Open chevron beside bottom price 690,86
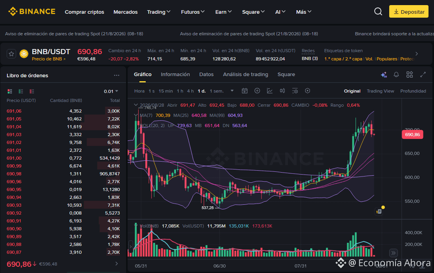Viewport: 434px width, 273px height. click(117, 264)
